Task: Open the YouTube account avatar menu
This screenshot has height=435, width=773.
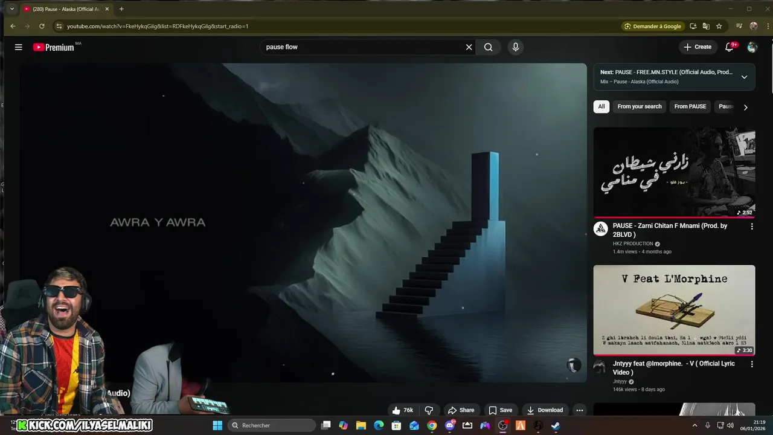Action: click(752, 47)
